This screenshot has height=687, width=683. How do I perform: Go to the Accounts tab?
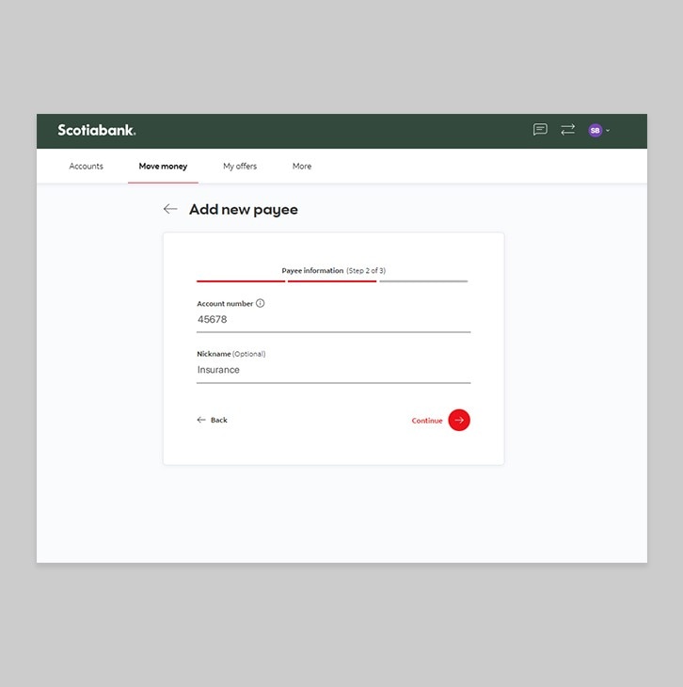tap(86, 166)
